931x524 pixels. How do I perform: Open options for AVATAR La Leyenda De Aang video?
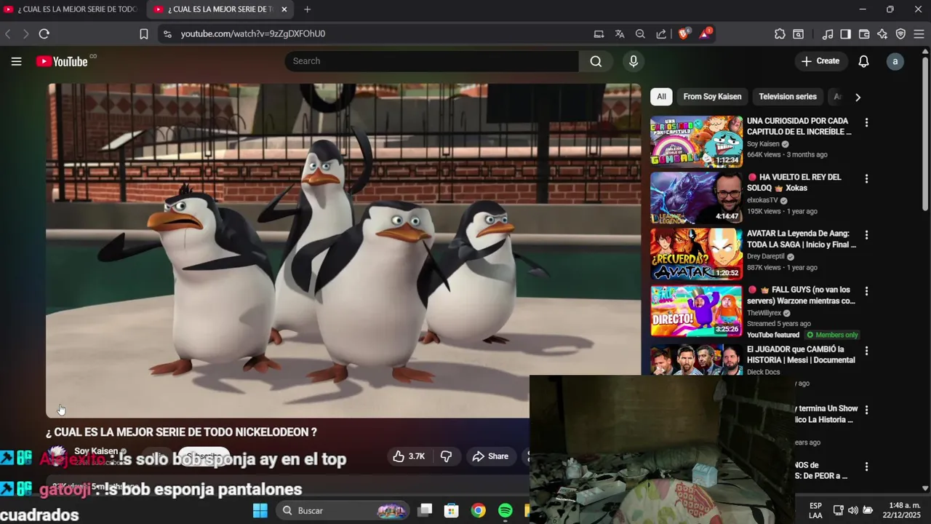866,235
